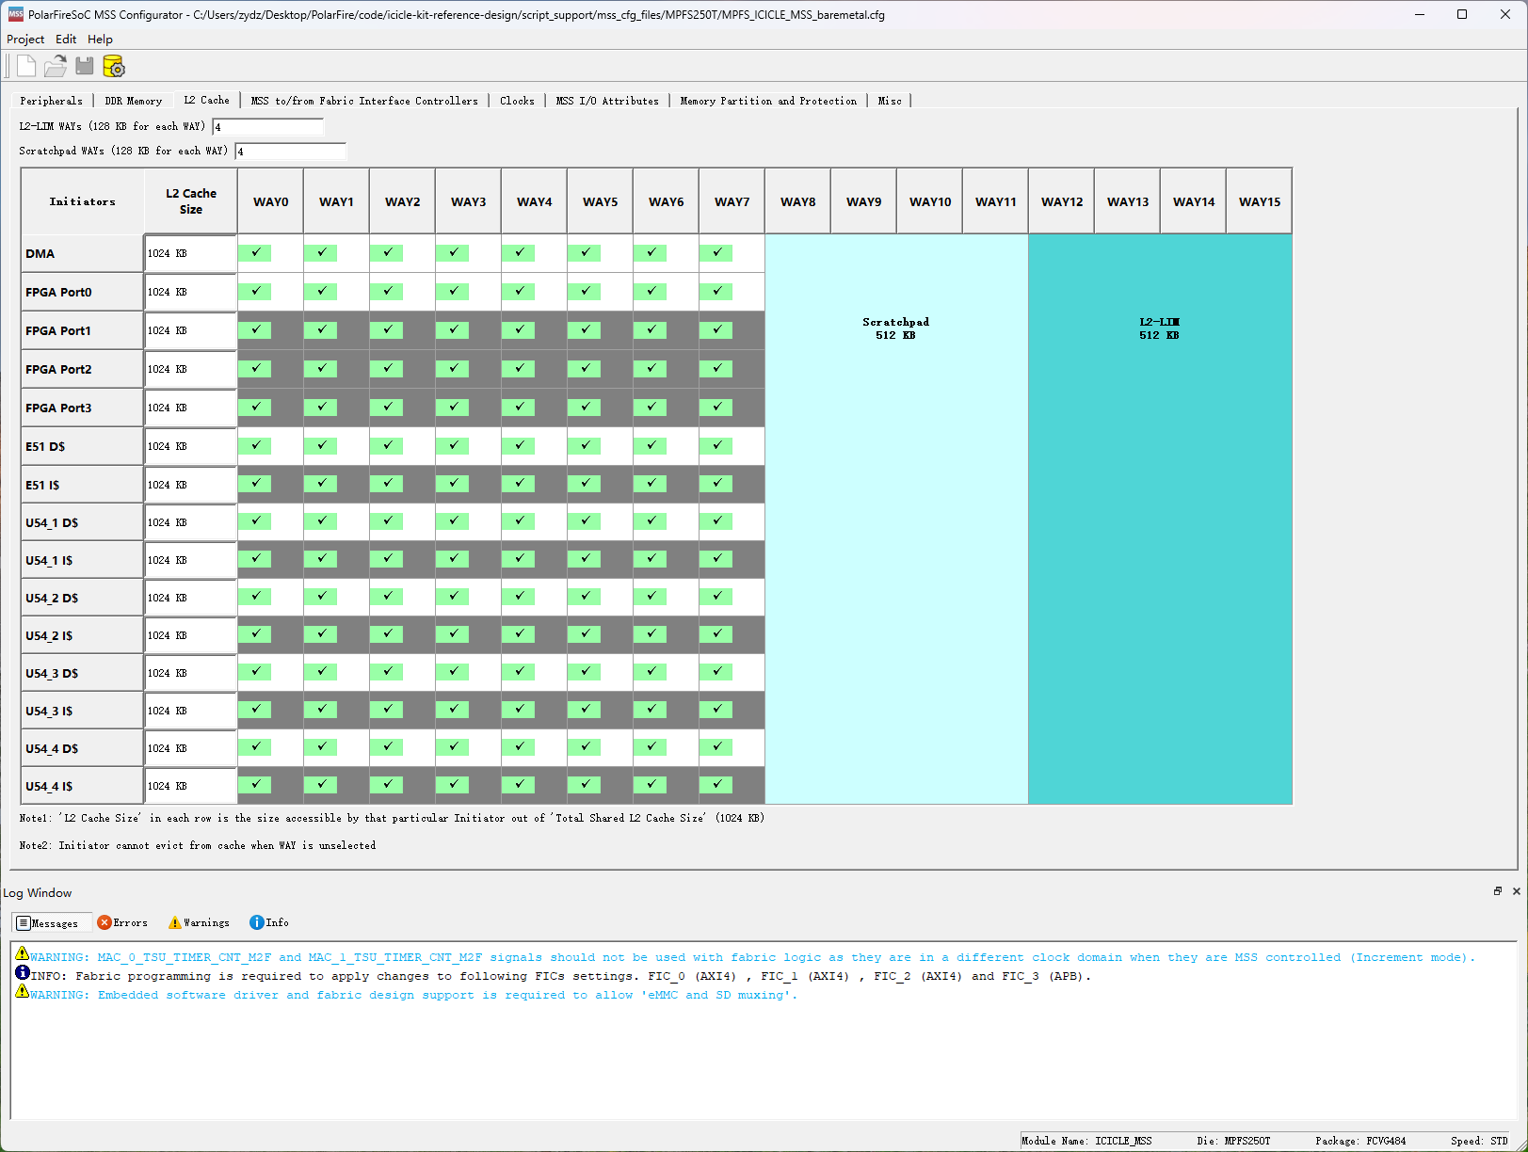Image resolution: width=1528 pixels, height=1152 pixels.
Task: Create a new project with the toolbar icon
Action: [26, 66]
